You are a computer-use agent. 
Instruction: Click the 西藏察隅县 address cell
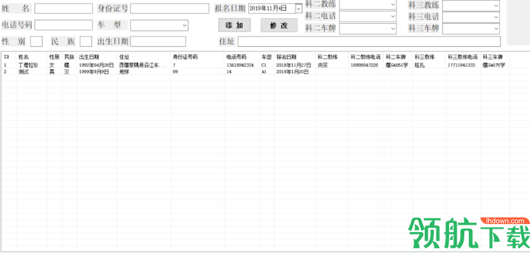(142, 65)
